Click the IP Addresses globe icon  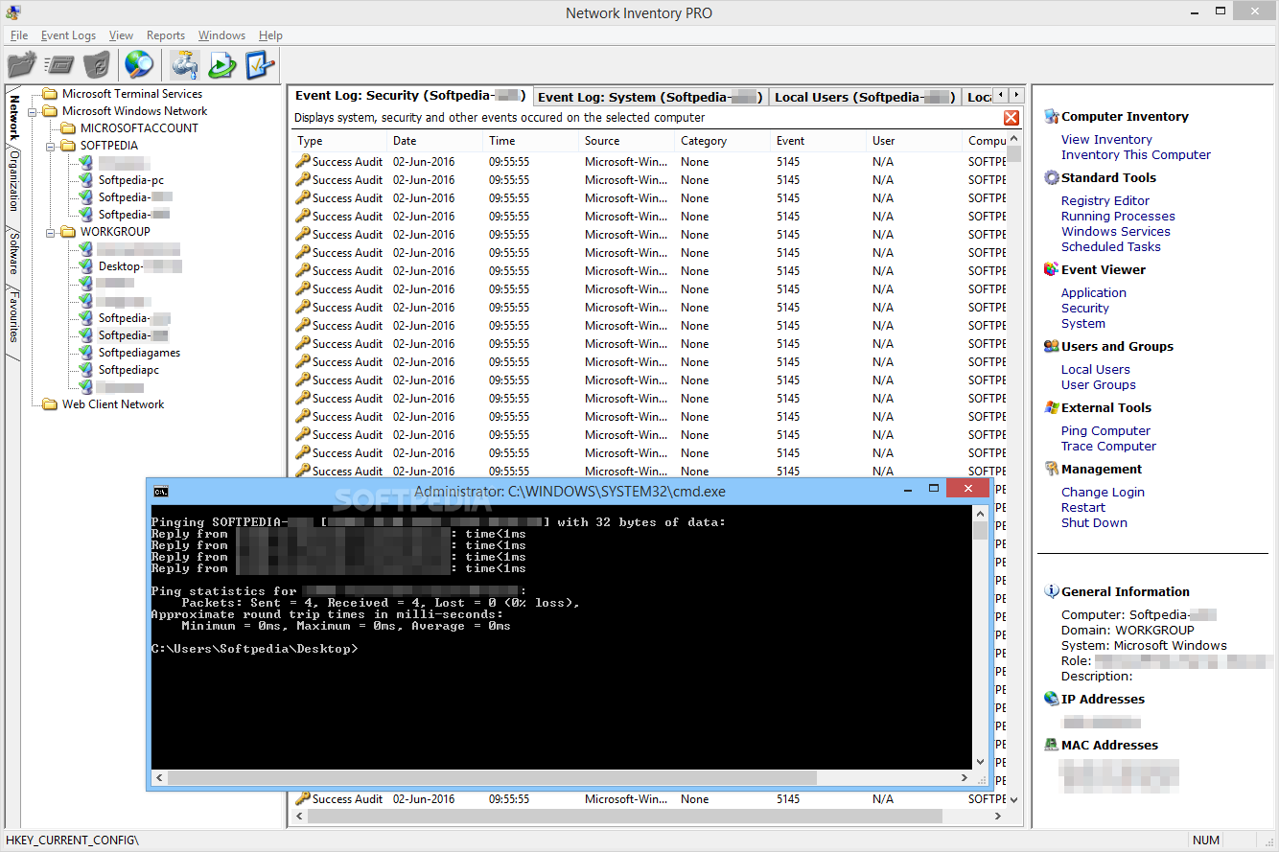pos(1051,699)
